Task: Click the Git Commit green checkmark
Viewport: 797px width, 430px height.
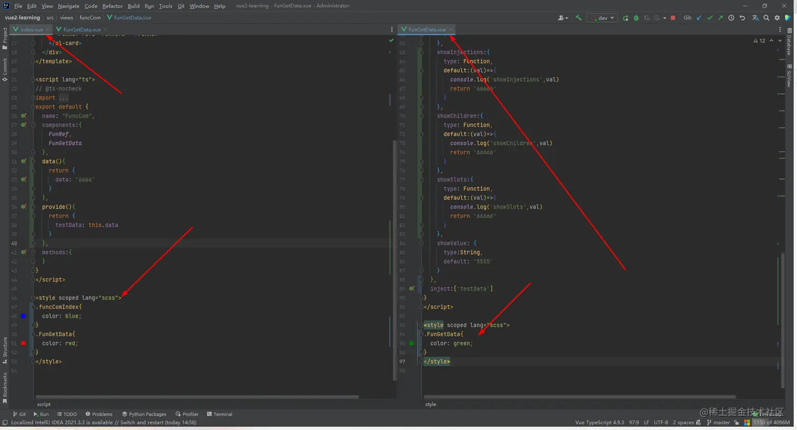Action: (710, 18)
